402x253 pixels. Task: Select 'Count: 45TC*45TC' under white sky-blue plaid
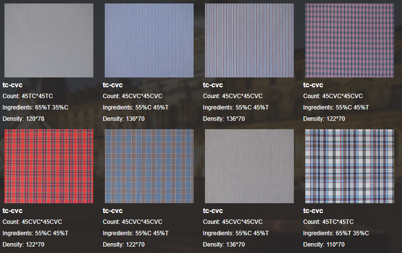[328, 222]
